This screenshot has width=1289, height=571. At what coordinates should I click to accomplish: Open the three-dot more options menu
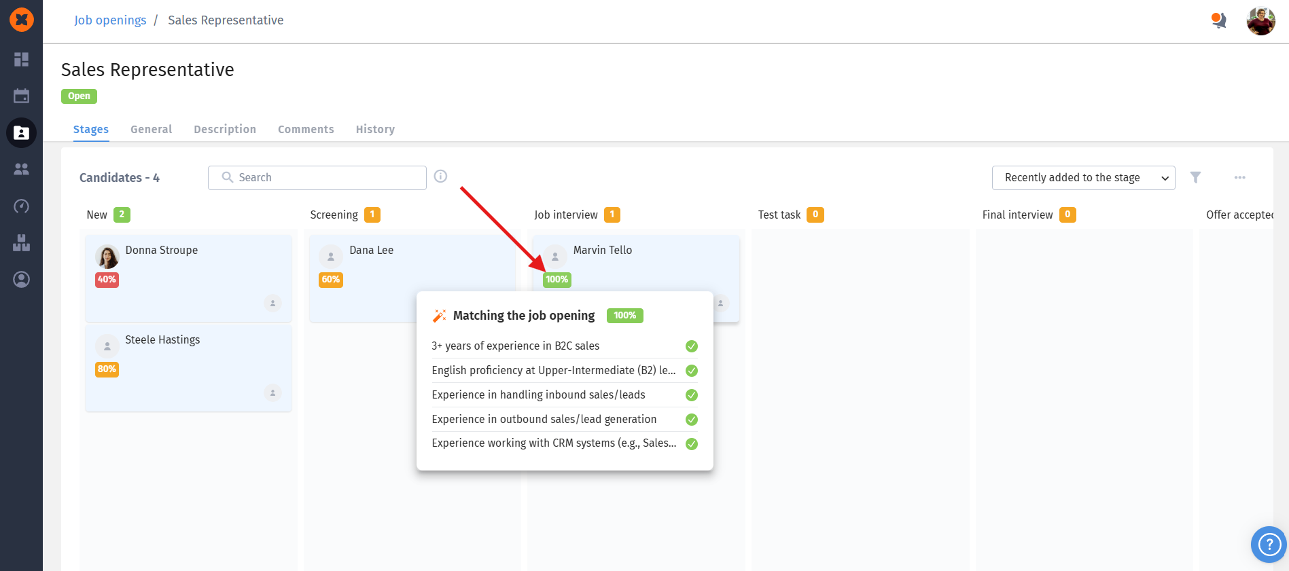click(1240, 177)
